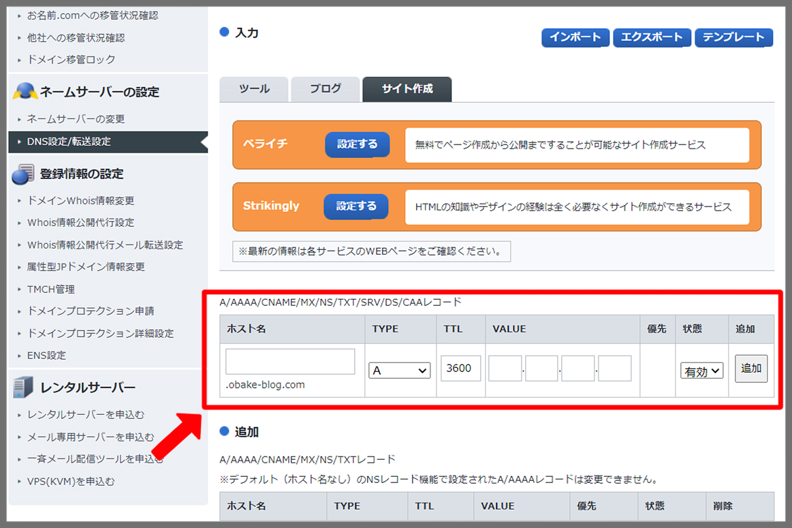Image resolution: width=792 pixels, height=528 pixels.
Task: Click the テンプレート button
Action: pyautogui.click(x=733, y=37)
